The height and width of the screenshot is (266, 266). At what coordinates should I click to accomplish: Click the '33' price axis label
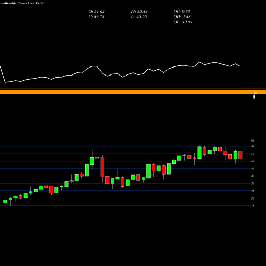coord(253,184)
